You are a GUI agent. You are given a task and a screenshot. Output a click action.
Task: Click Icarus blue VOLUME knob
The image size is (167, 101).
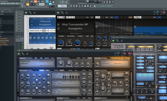pyautogui.click(x=77, y=42)
